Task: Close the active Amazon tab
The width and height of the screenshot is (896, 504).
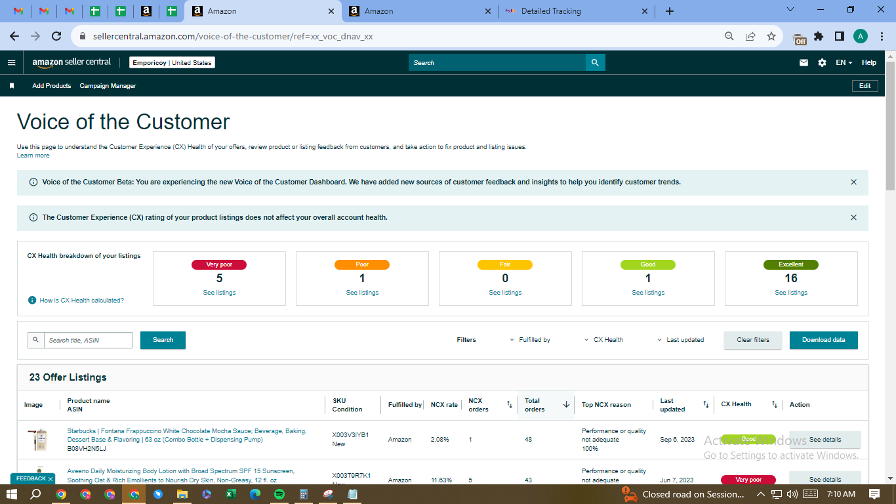Action: [x=331, y=11]
